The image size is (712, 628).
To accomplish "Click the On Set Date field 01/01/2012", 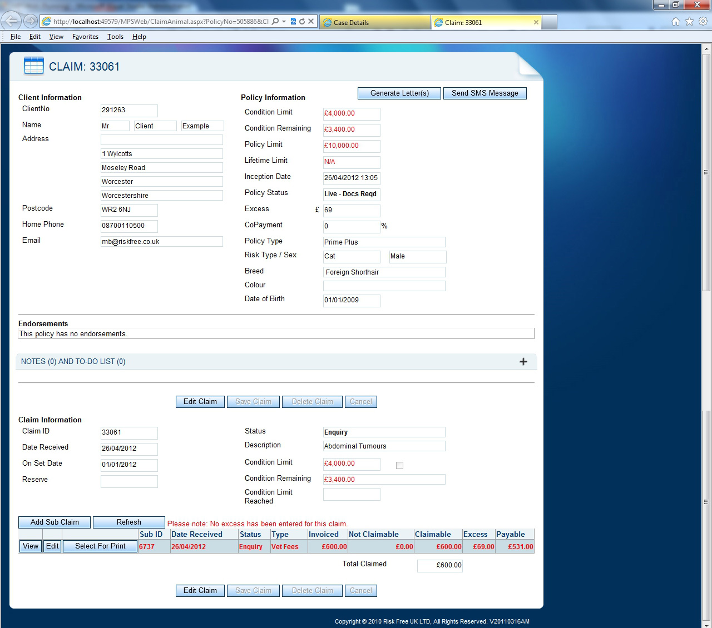I will 129,465.
